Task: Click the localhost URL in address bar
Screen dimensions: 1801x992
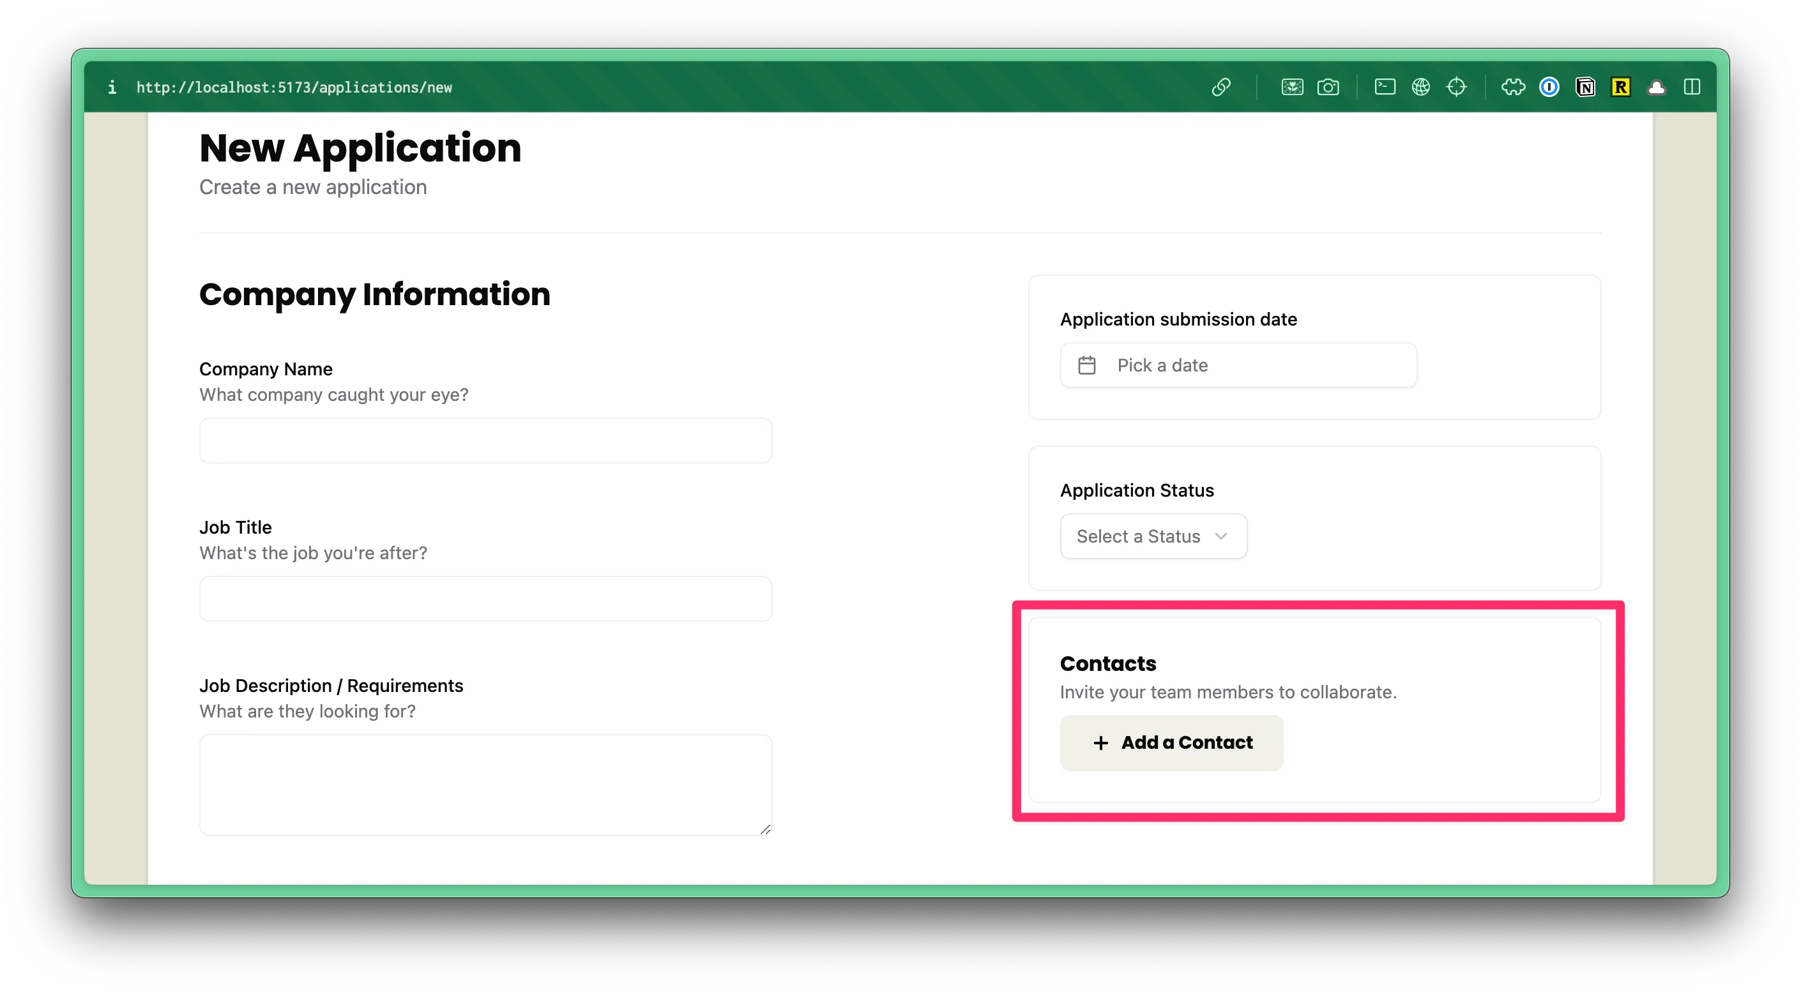Action: 294,87
